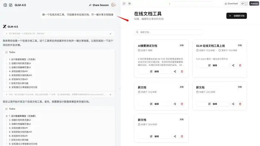Click the 文档 badge on AI摘要测试文档 card
This screenshot has height=146, width=260.
(182, 45)
